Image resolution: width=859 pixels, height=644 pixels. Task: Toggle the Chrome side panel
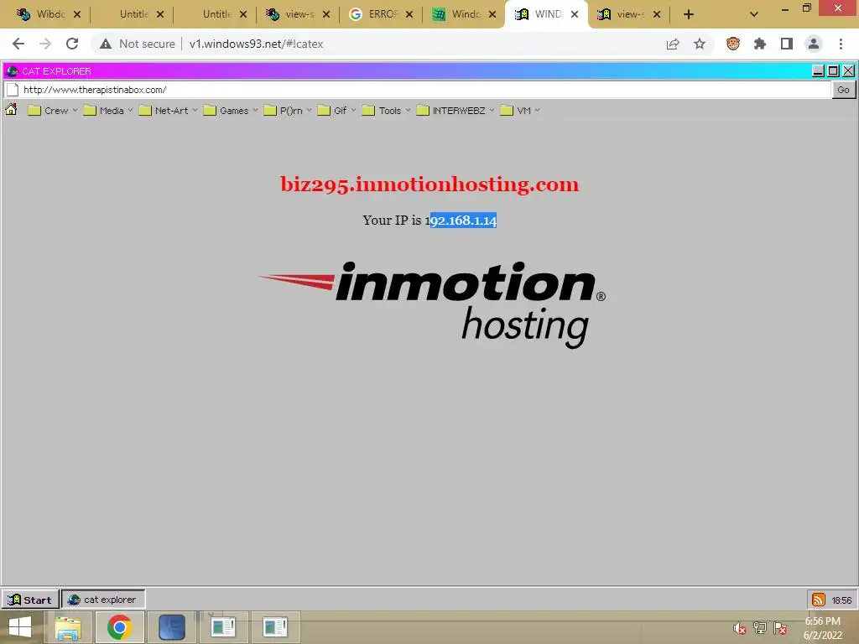click(x=786, y=44)
